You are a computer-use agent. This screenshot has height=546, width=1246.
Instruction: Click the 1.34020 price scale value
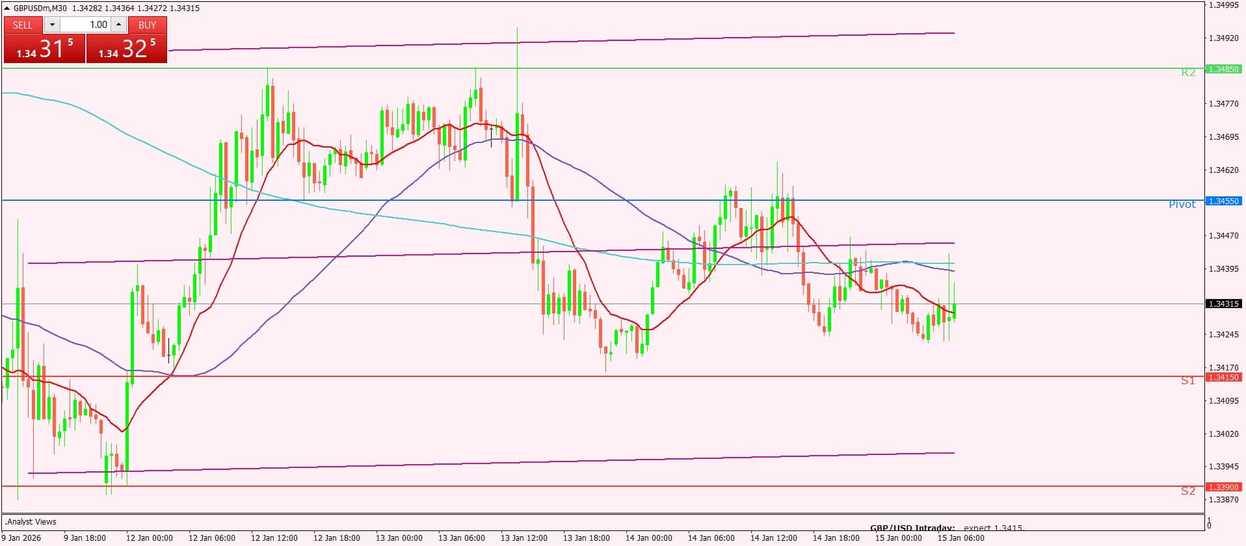tap(1223, 434)
